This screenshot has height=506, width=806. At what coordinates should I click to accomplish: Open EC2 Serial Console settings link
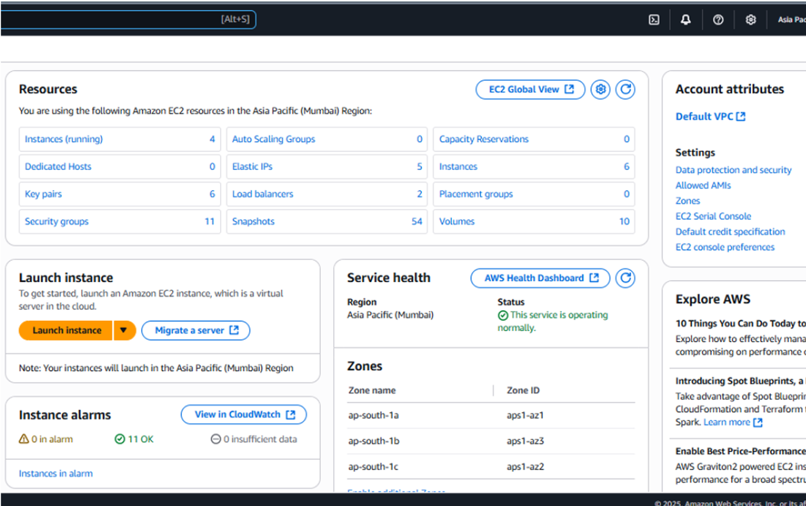coord(713,216)
